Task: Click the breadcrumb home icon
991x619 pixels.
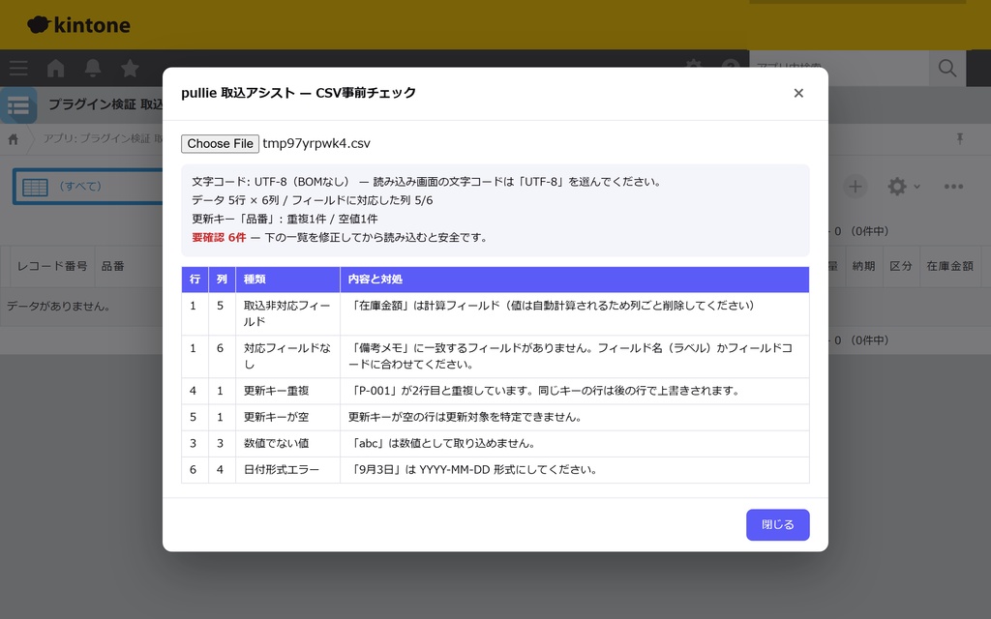Action: pyautogui.click(x=14, y=139)
